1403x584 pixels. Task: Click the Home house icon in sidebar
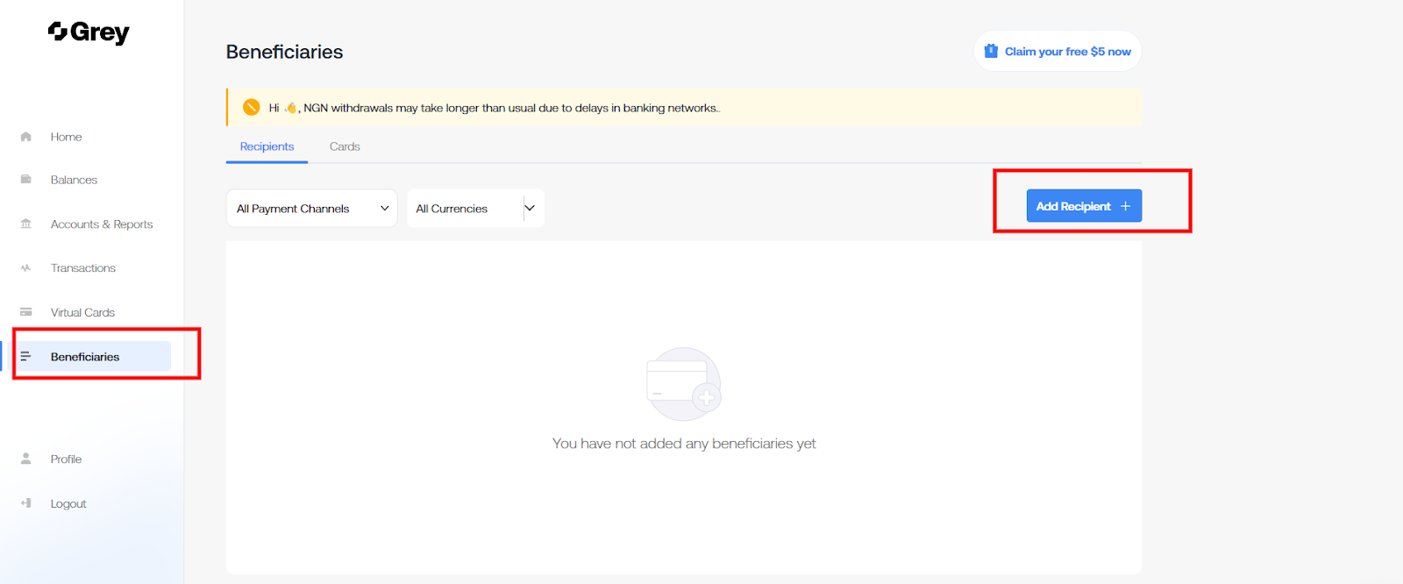pos(26,137)
